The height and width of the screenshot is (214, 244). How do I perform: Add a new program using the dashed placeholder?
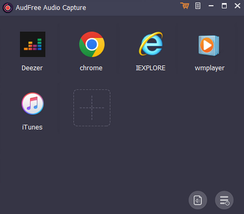[91, 108]
